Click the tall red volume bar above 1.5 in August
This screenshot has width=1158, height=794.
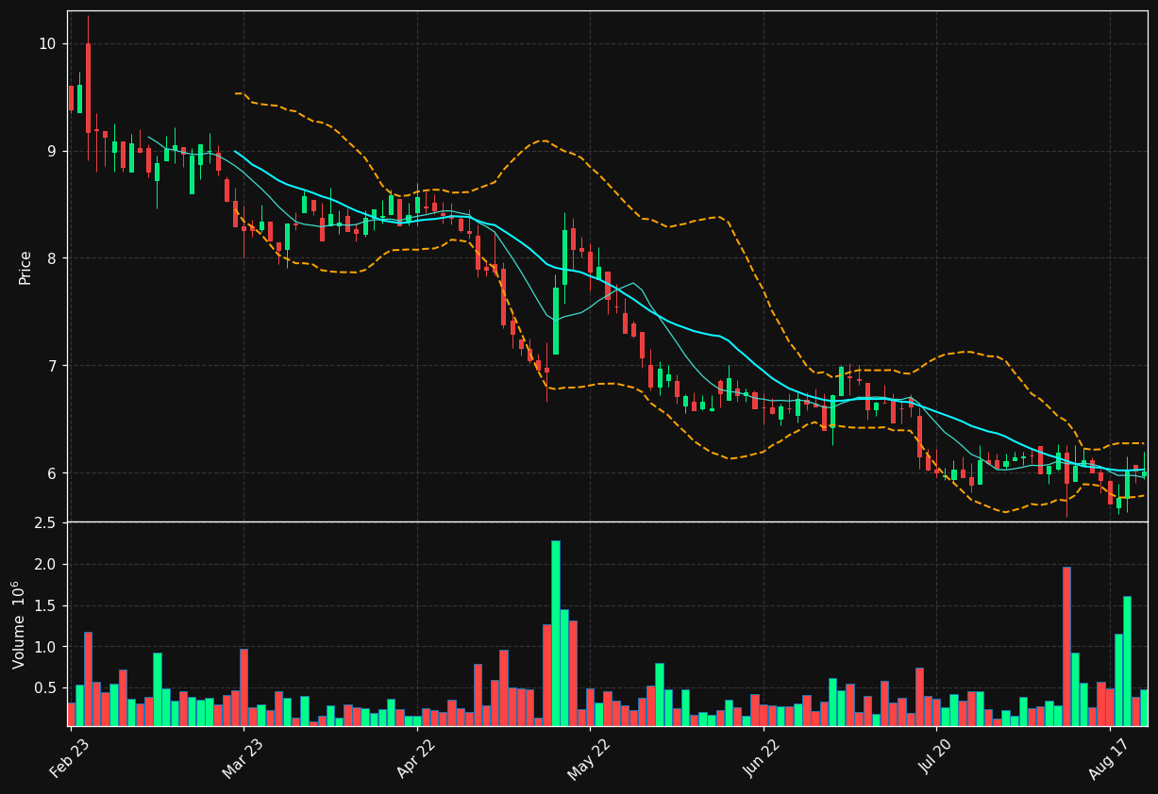pyautogui.click(x=1066, y=646)
